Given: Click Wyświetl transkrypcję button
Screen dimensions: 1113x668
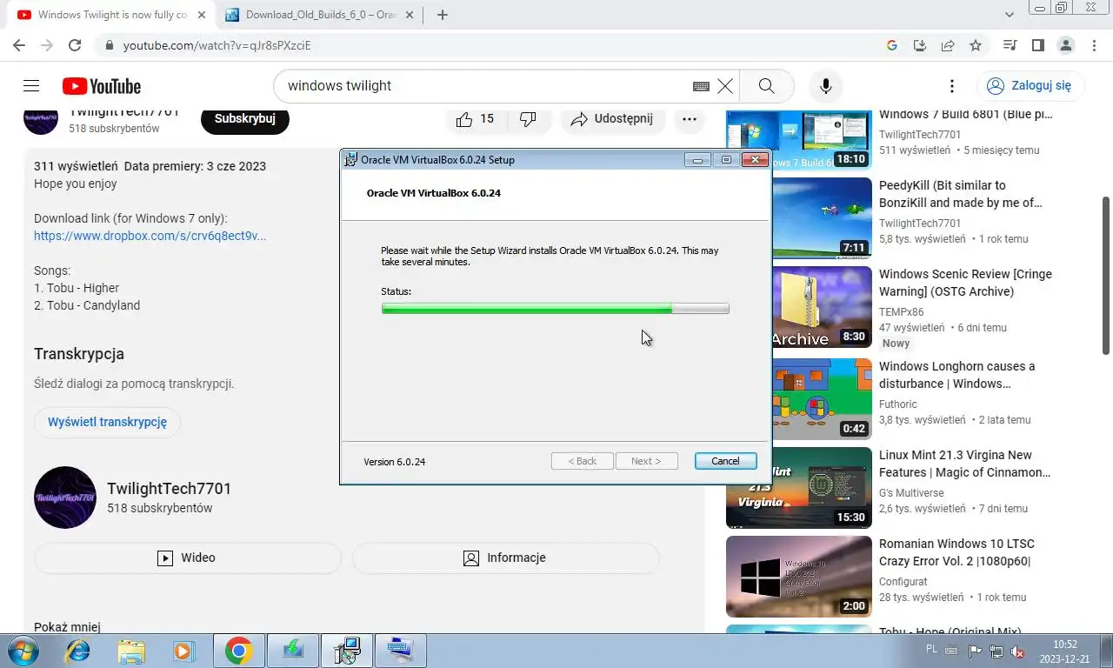Looking at the screenshot, I should 107,422.
